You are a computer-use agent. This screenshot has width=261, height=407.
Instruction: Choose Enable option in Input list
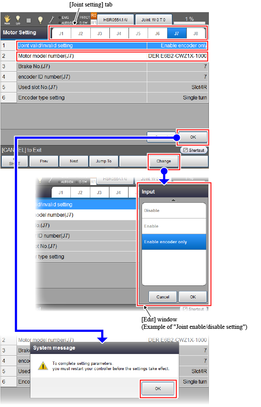point(174,226)
